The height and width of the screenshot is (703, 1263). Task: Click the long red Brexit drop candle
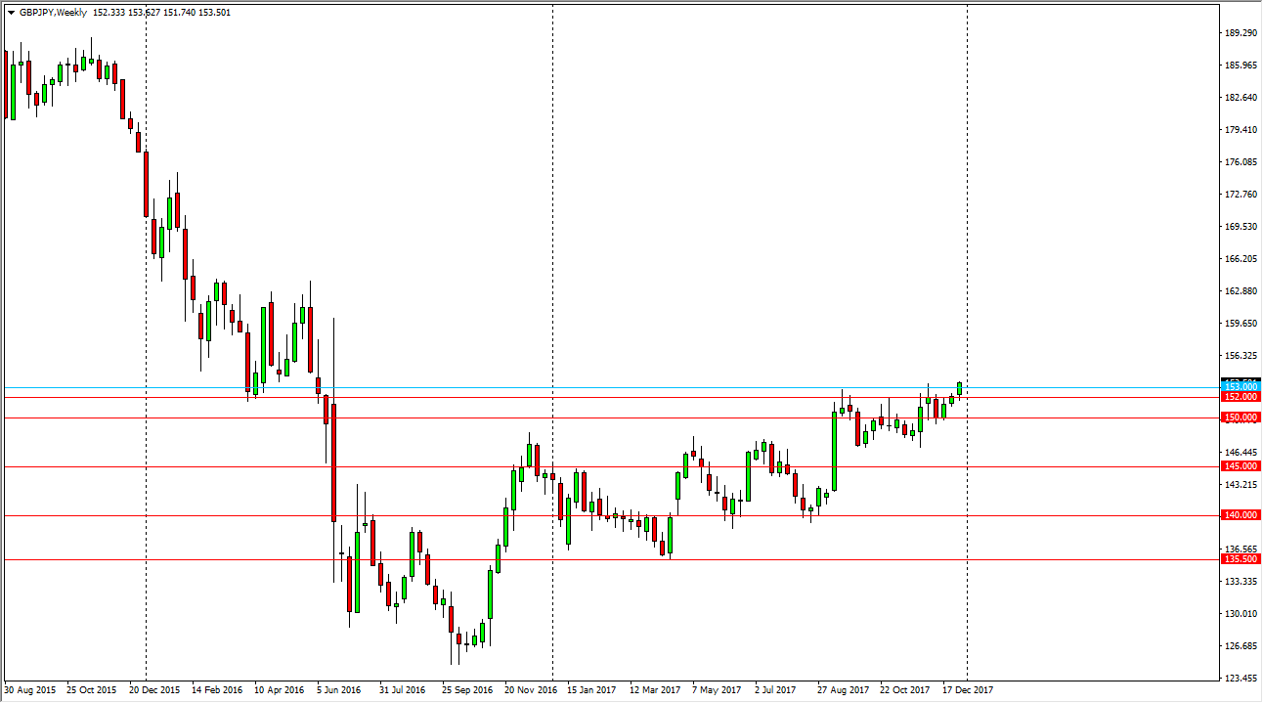pos(332,460)
